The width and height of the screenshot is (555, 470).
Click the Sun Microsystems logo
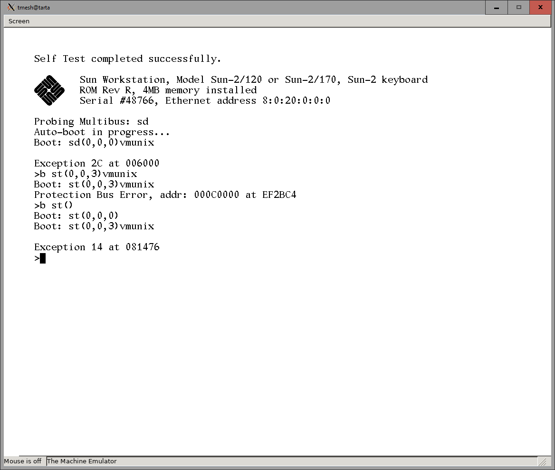tap(49, 90)
